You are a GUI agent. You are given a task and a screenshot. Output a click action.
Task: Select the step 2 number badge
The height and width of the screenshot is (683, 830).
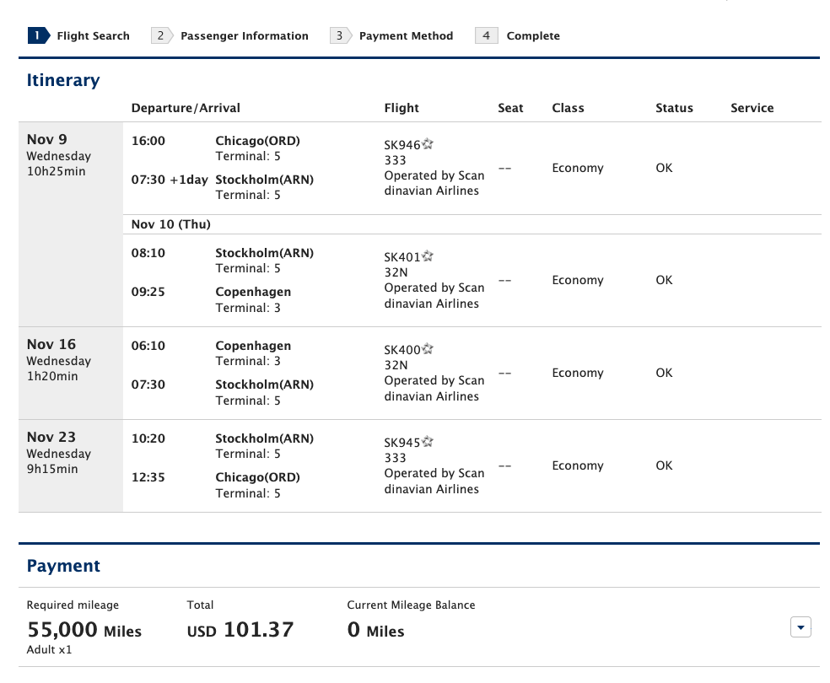160,35
